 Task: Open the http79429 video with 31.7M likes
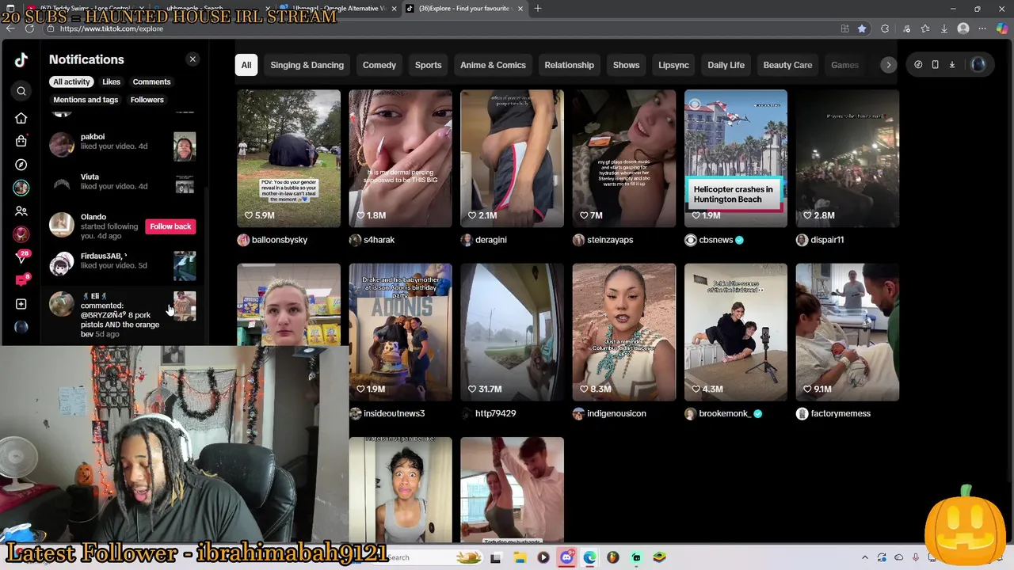(512, 332)
